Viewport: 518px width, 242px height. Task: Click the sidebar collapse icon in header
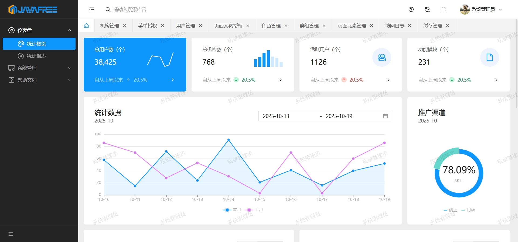(x=92, y=9)
